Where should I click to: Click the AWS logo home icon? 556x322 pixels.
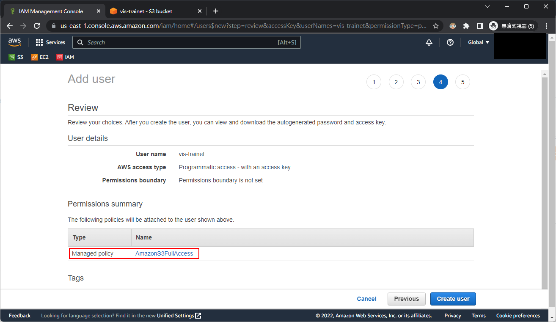pos(14,42)
